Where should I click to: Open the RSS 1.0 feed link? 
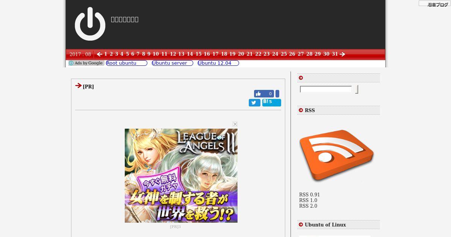[308, 201]
